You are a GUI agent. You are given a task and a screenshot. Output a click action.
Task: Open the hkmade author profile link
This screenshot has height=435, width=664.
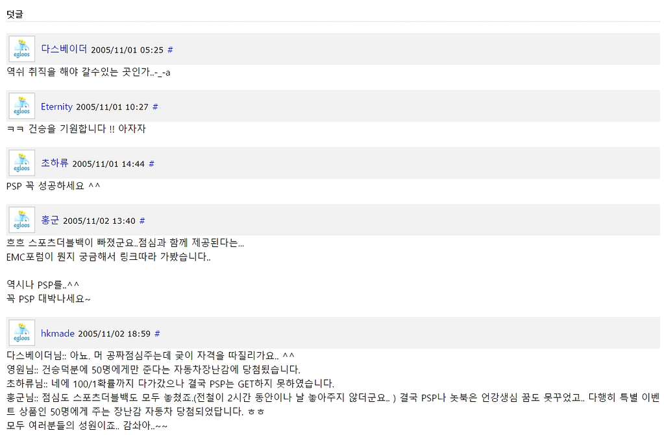[x=58, y=333]
